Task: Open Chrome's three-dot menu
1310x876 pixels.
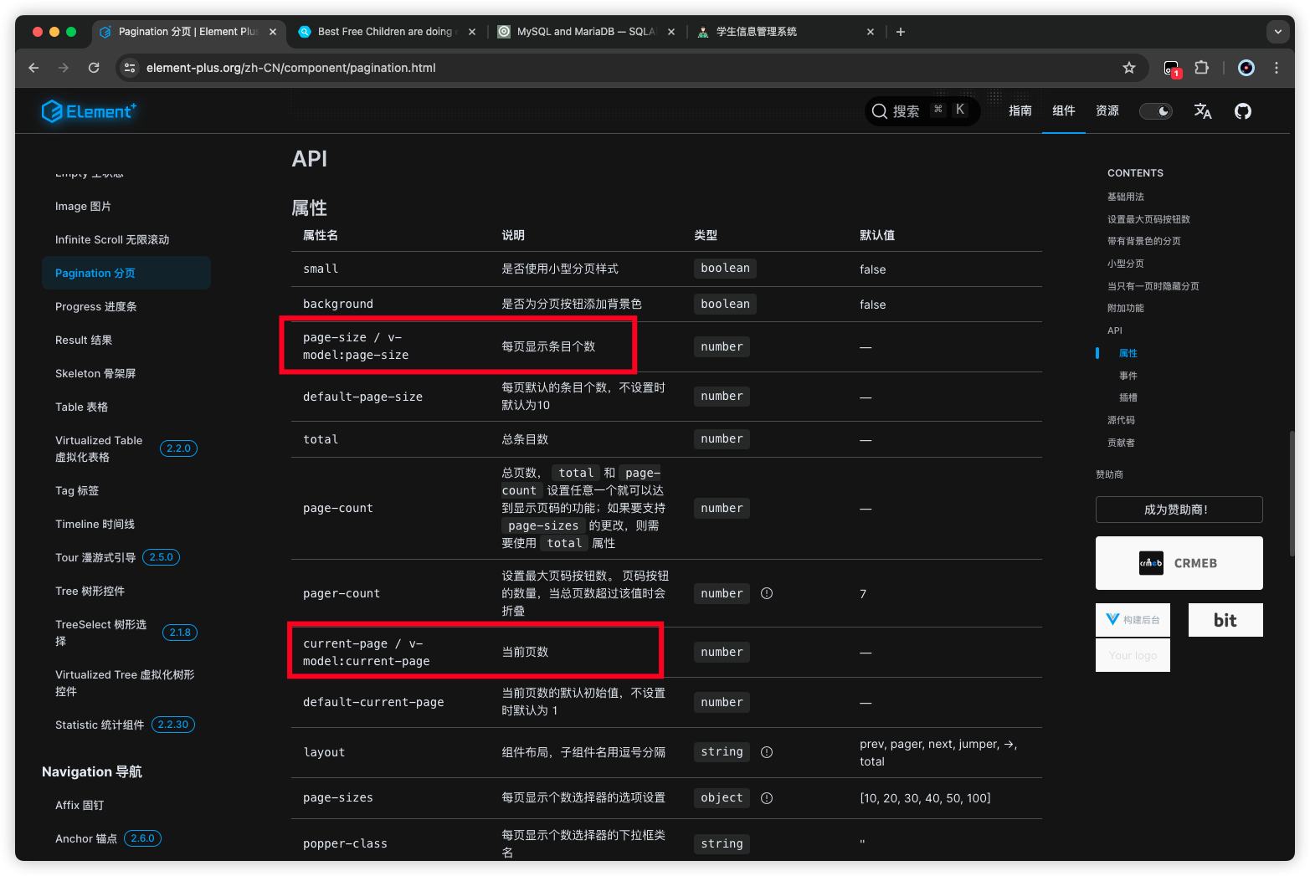Action: pos(1277,68)
